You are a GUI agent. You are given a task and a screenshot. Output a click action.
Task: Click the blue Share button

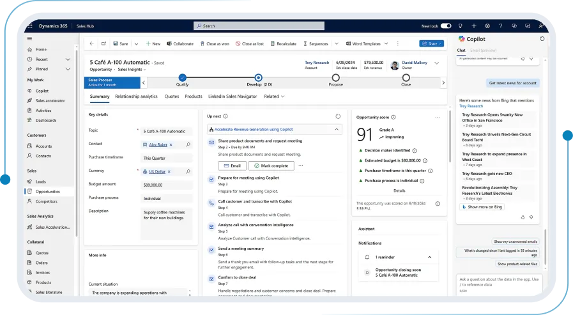pyautogui.click(x=432, y=43)
